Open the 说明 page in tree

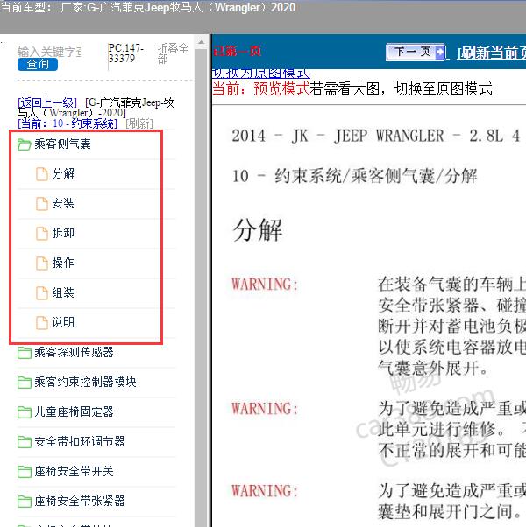pyautogui.click(x=63, y=322)
